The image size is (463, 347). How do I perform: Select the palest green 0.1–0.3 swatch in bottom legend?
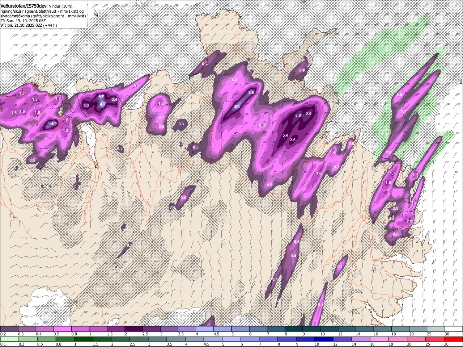(9, 339)
